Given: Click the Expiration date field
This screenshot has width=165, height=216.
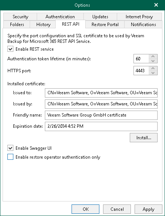Looking at the screenshot, I should [x=101, y=126].
